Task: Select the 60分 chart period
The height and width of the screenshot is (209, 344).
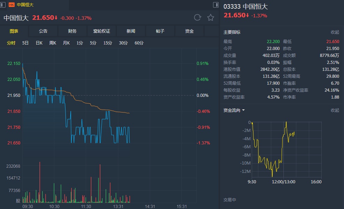Action: (x=139, y=43)
